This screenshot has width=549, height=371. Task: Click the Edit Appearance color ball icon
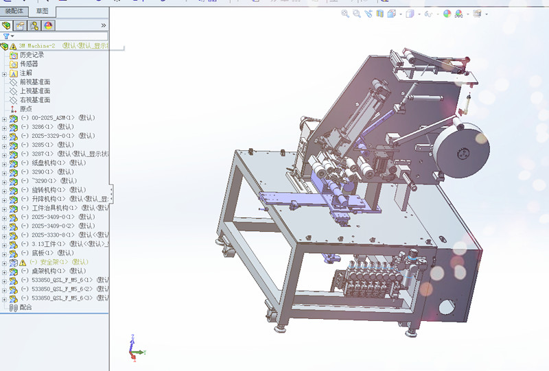(x=447, y=14)
